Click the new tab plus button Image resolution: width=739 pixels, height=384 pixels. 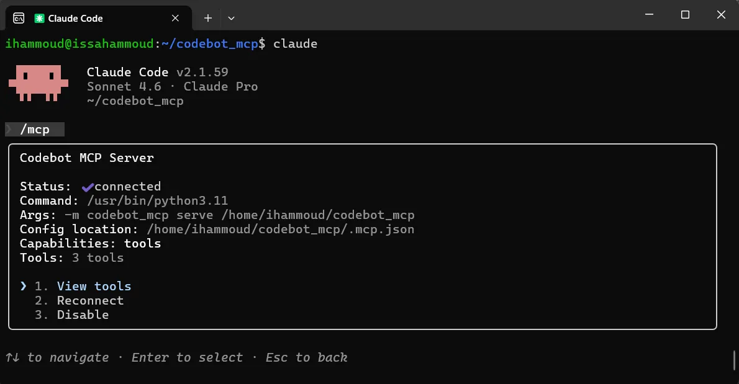[x=208, y=18]
